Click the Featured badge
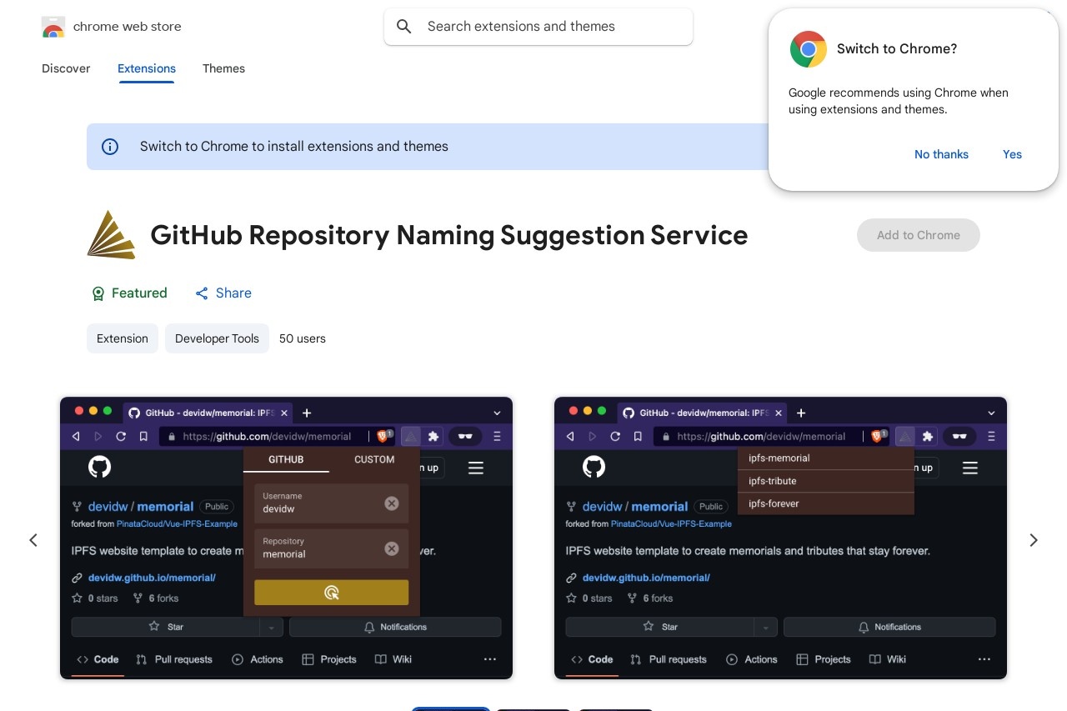Viewport: 1067px width, 711px height. pos(129,293)
